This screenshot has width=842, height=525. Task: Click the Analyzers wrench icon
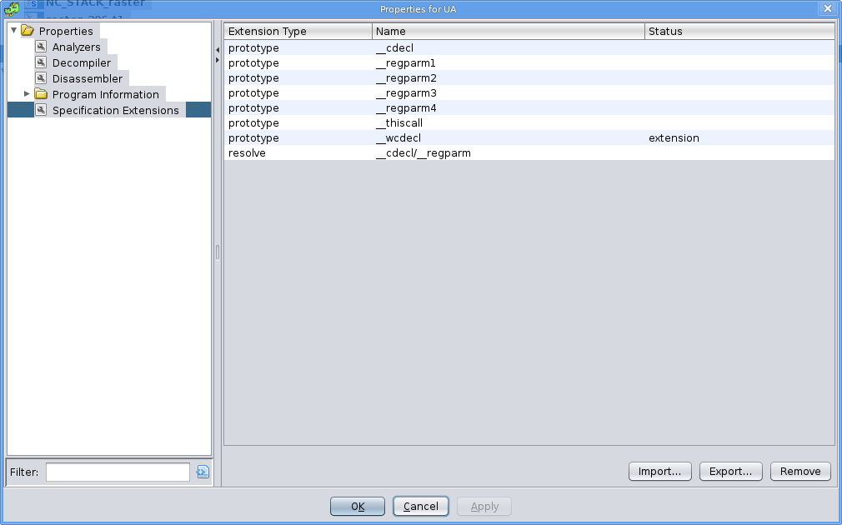tap(41, 47)
